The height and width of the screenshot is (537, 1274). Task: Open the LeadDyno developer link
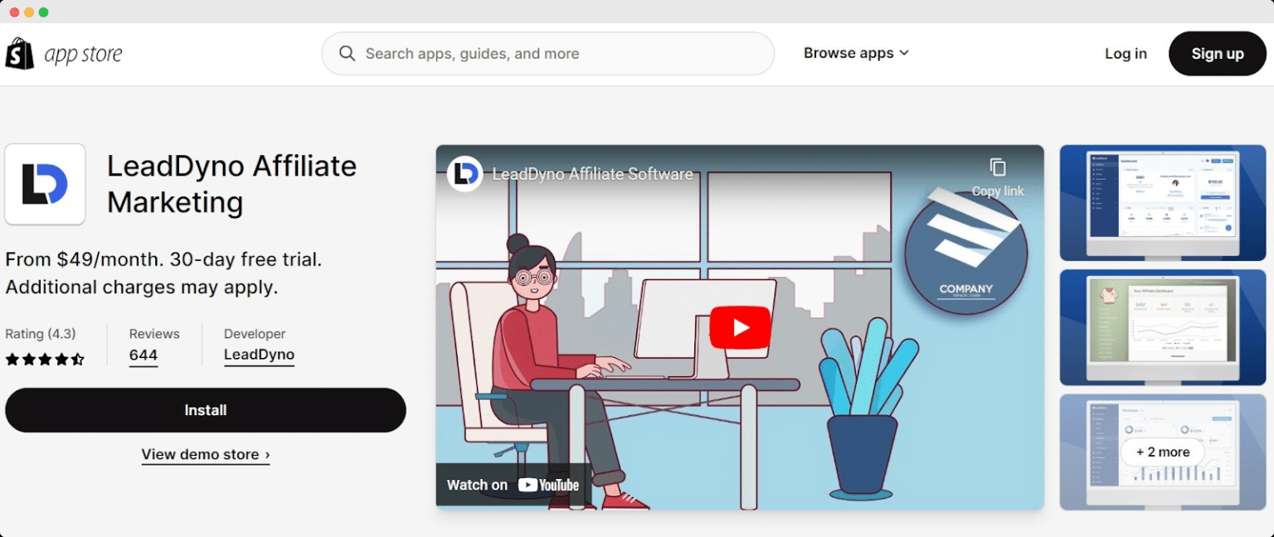259,354
